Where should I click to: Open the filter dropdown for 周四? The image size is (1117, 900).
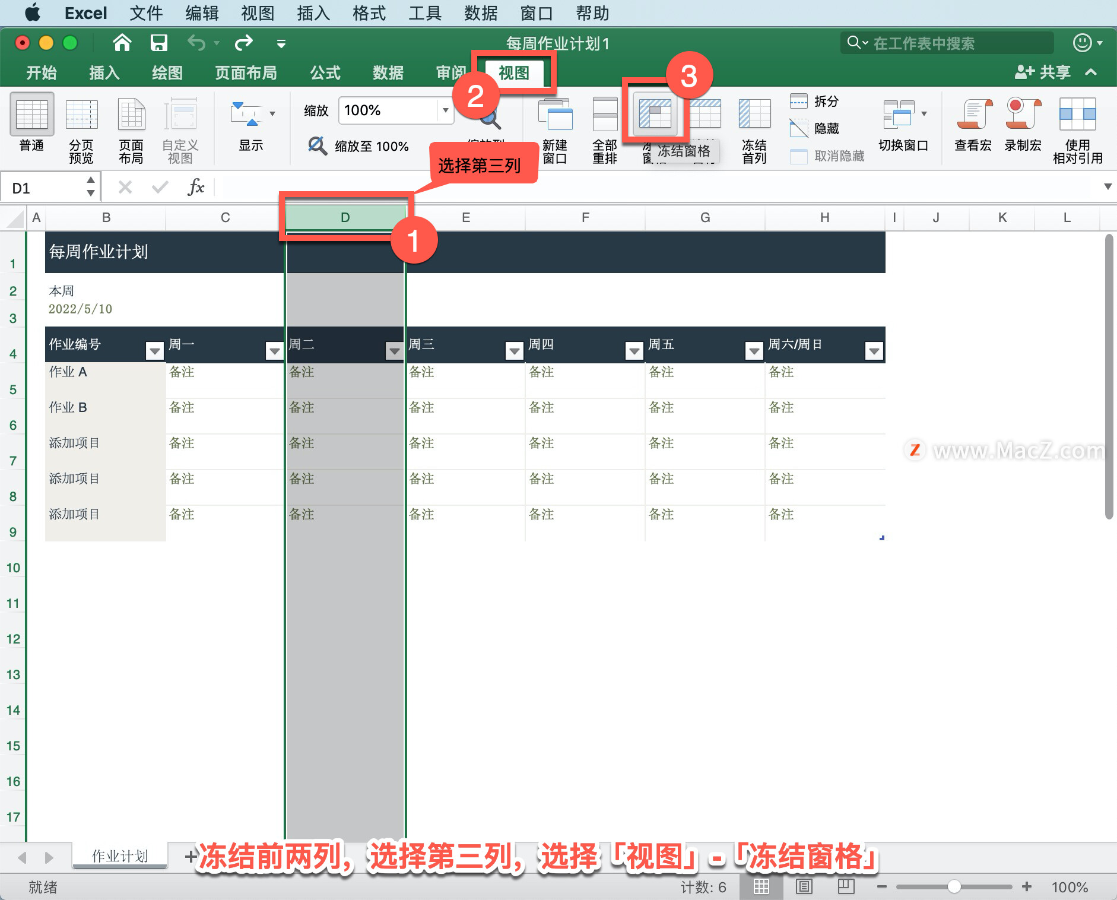pos(634,351)
